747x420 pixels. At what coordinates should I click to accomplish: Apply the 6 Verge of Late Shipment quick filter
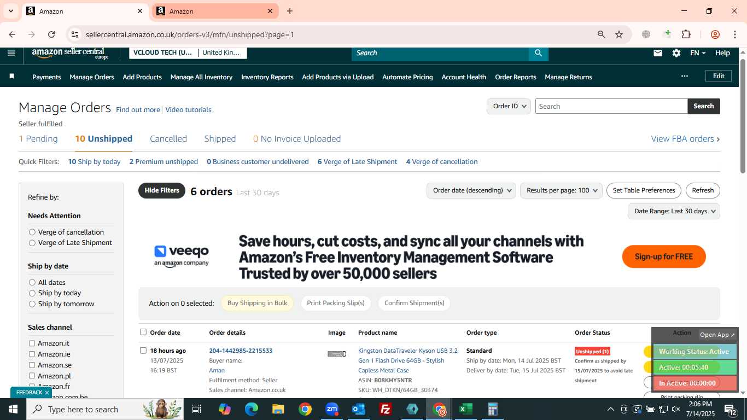pyautogui.click(x=358, y=162)
